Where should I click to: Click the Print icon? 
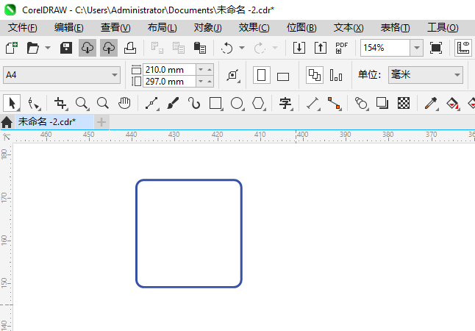coord(130,48)
